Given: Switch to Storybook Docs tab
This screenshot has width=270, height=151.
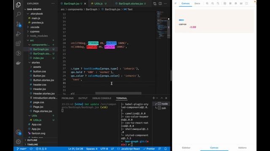Looking at the screenshot, I should point(197,3).
